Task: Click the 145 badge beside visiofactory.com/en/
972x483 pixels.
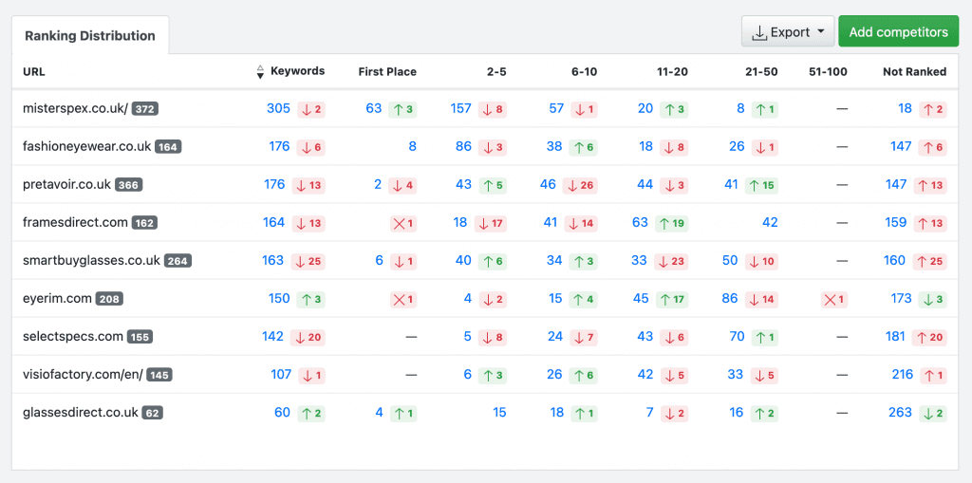Action: point(159,375)
